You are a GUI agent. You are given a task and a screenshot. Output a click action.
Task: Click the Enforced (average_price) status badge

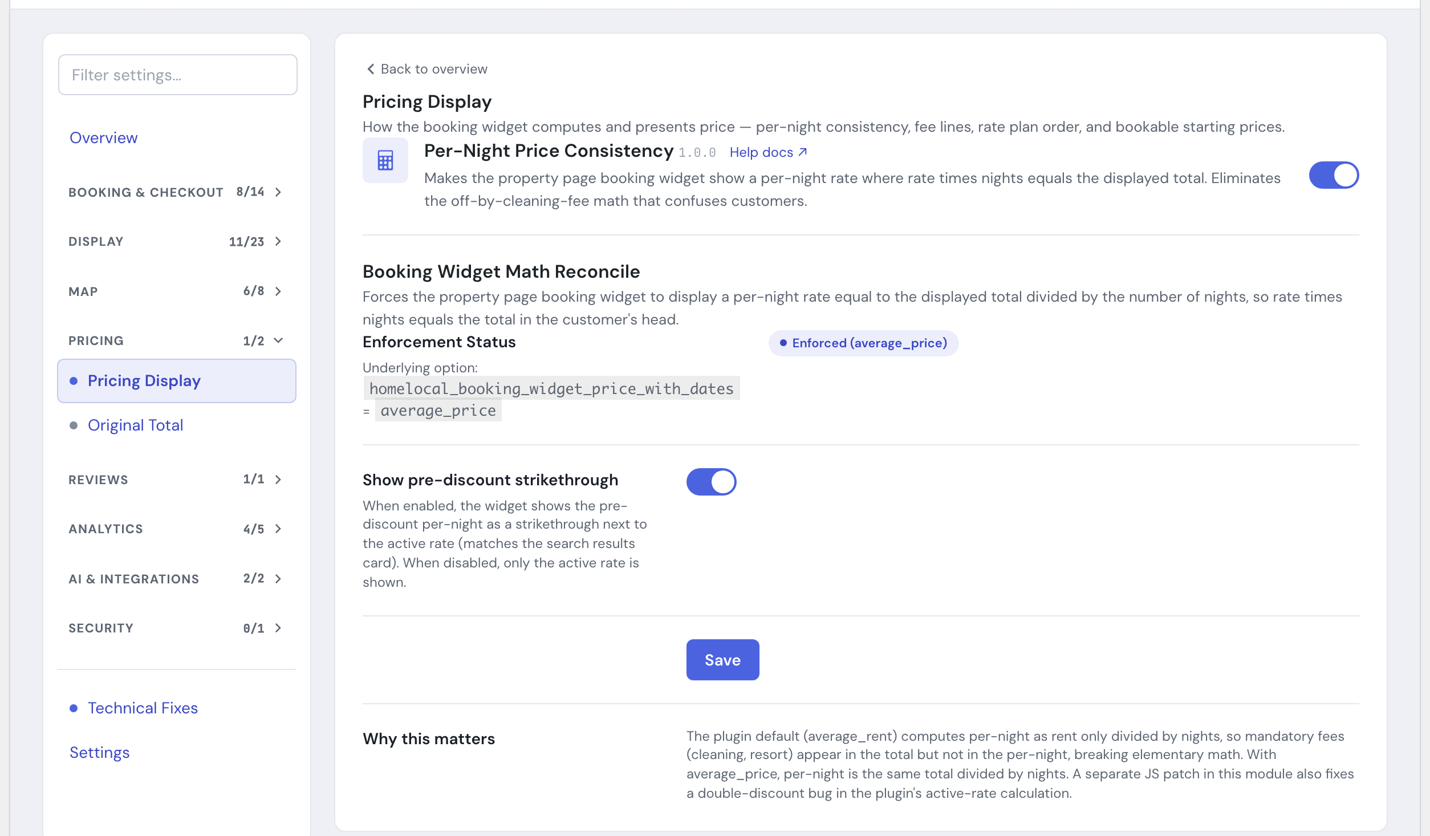(863, 343)
